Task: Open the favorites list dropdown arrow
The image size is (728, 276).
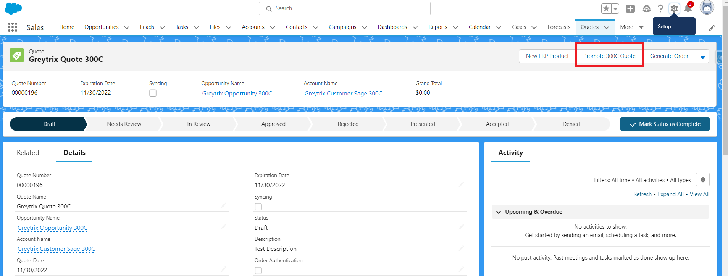Action: 615,8
